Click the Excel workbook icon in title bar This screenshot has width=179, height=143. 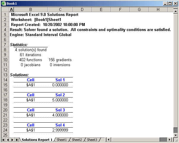pos(3,3)
